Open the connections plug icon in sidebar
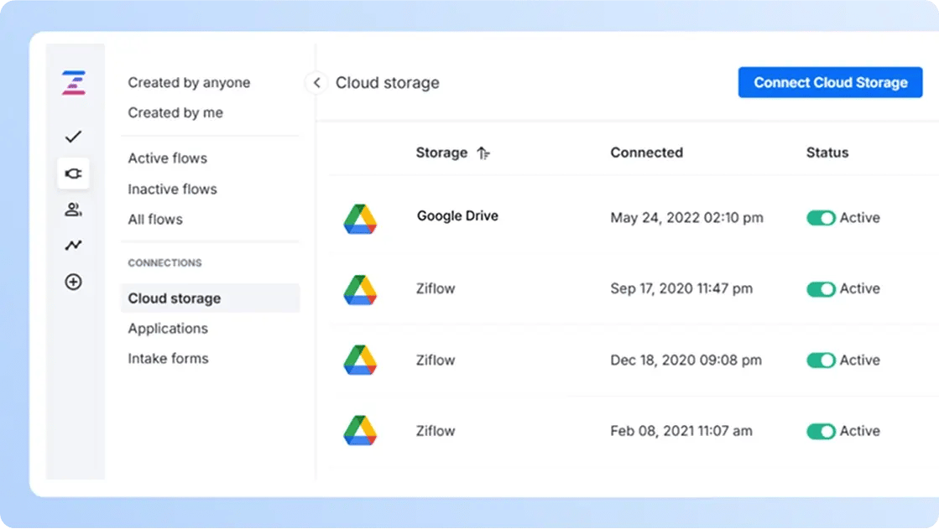The width and height of the screenshot is (939, 529). pos(74,173)
